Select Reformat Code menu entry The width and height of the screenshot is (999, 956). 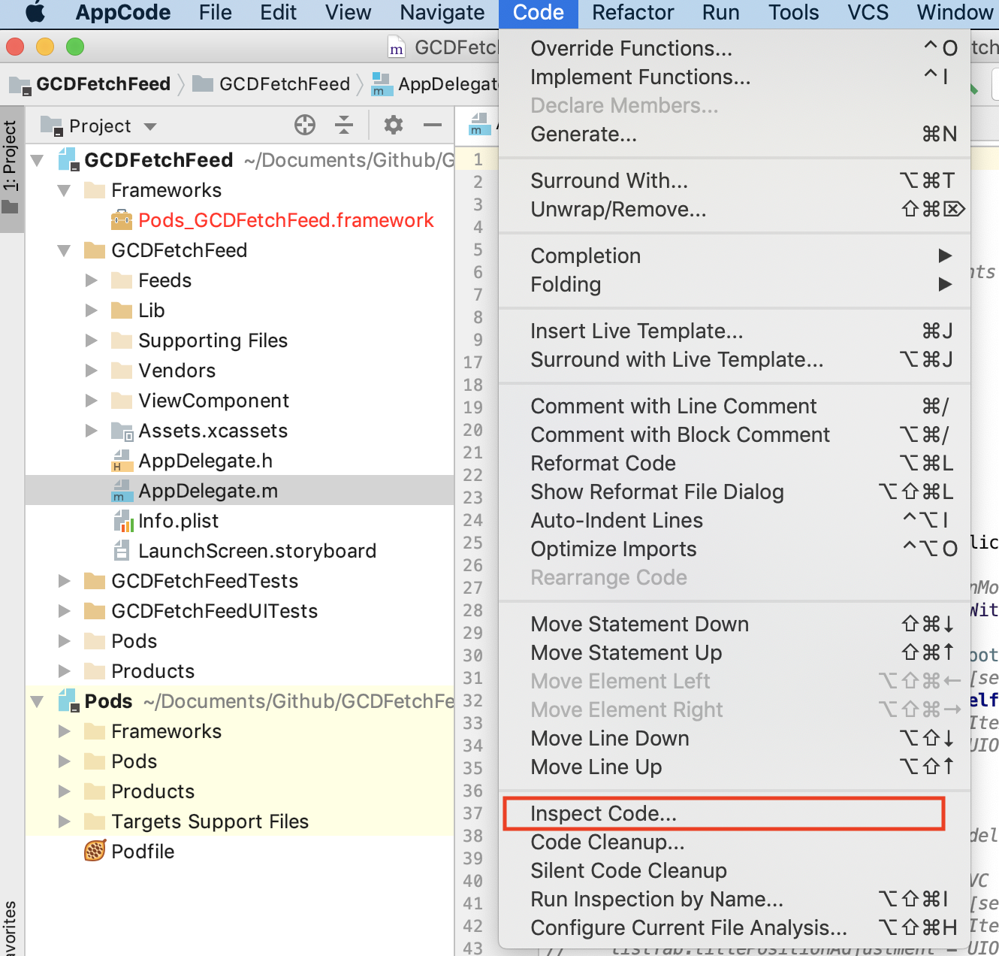[603, 464]
